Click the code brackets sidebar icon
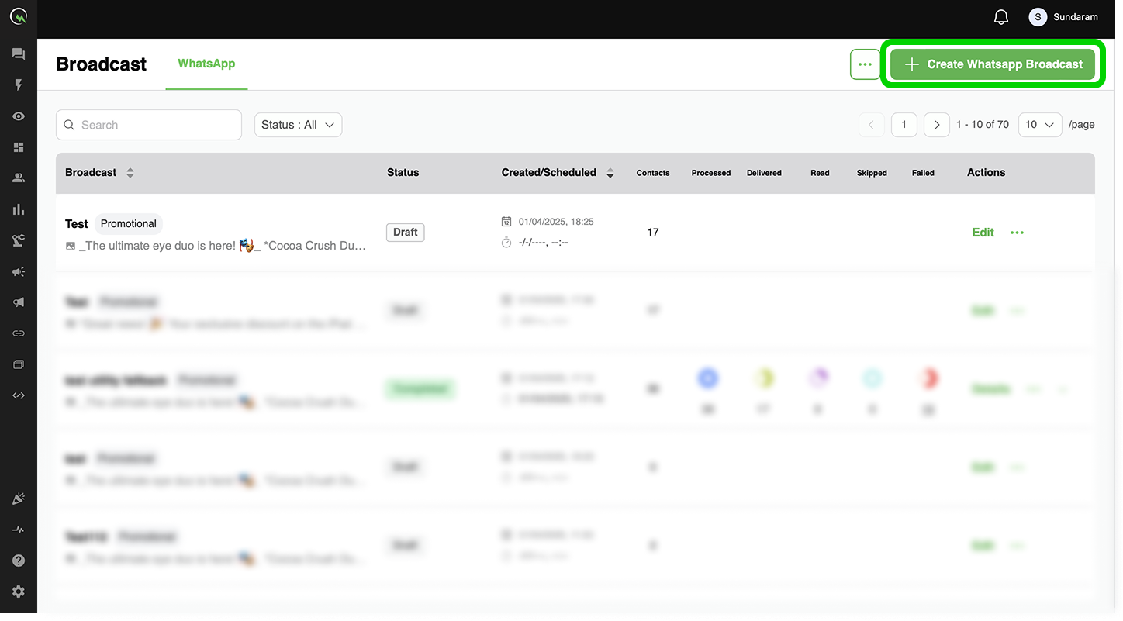This screenshot has width=1123, height=621. click(x=19, y=395)
